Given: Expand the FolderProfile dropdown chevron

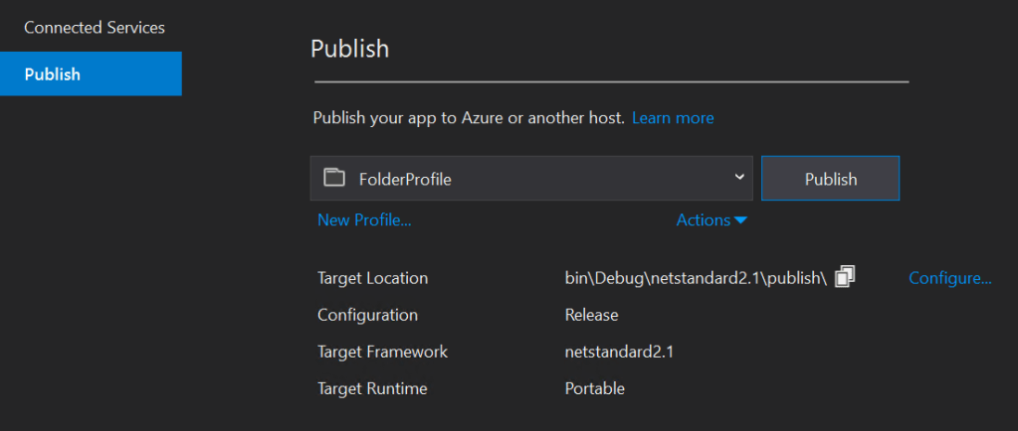Looking at the screenshot, I should tap(738, 178).
